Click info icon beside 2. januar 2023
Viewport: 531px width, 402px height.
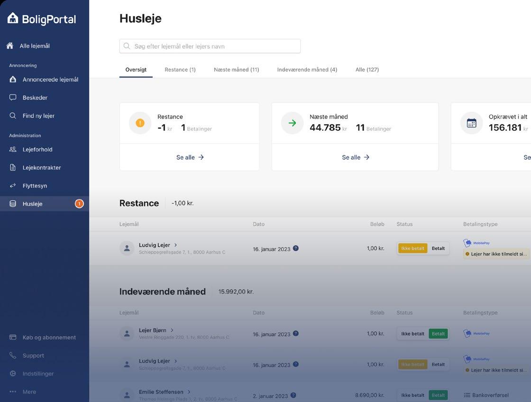tap(293, 395)
